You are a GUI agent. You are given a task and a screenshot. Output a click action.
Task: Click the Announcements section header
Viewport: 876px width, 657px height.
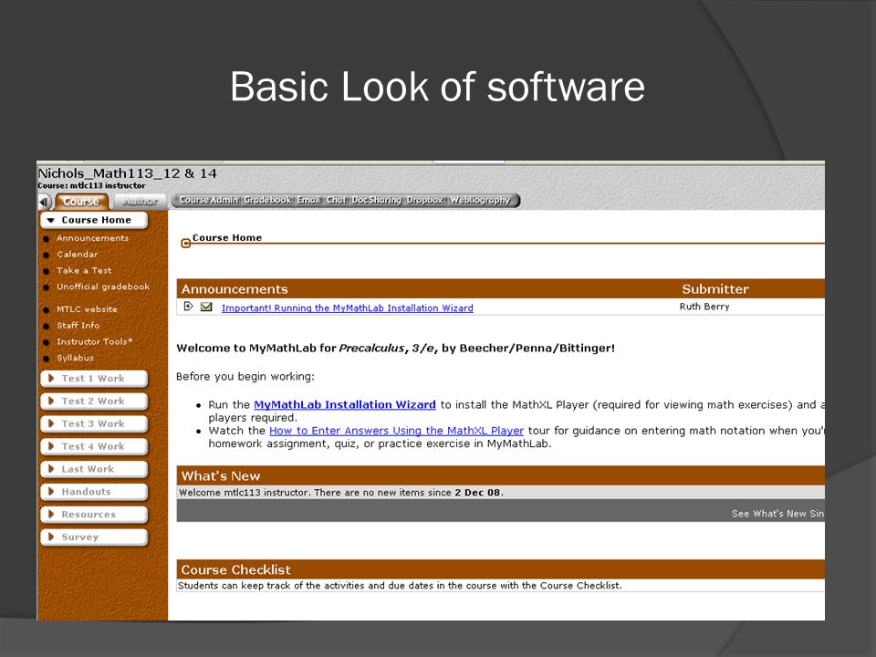[x=235, y=289]
